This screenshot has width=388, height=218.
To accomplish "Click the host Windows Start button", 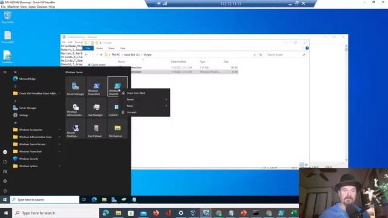I will pos(6,213).
